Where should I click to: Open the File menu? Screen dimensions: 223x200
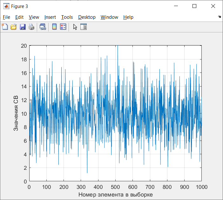(6, 17)
